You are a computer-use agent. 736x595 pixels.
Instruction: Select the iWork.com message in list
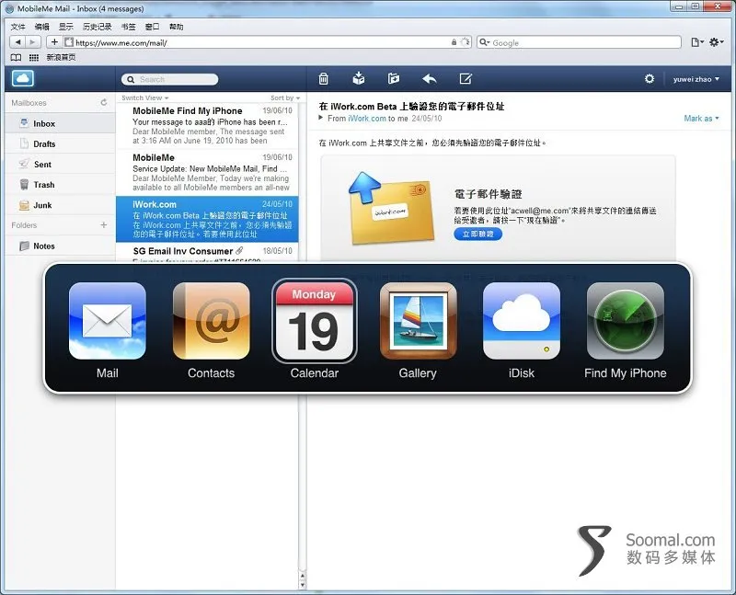(207, 219)
